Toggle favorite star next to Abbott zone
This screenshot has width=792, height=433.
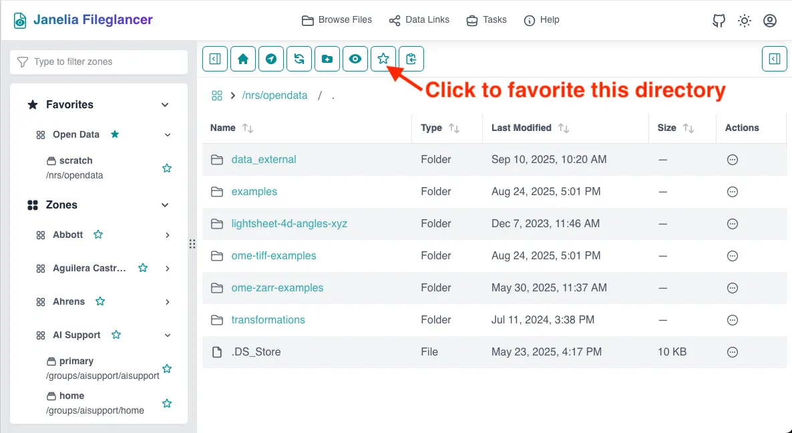click(98, 235)
